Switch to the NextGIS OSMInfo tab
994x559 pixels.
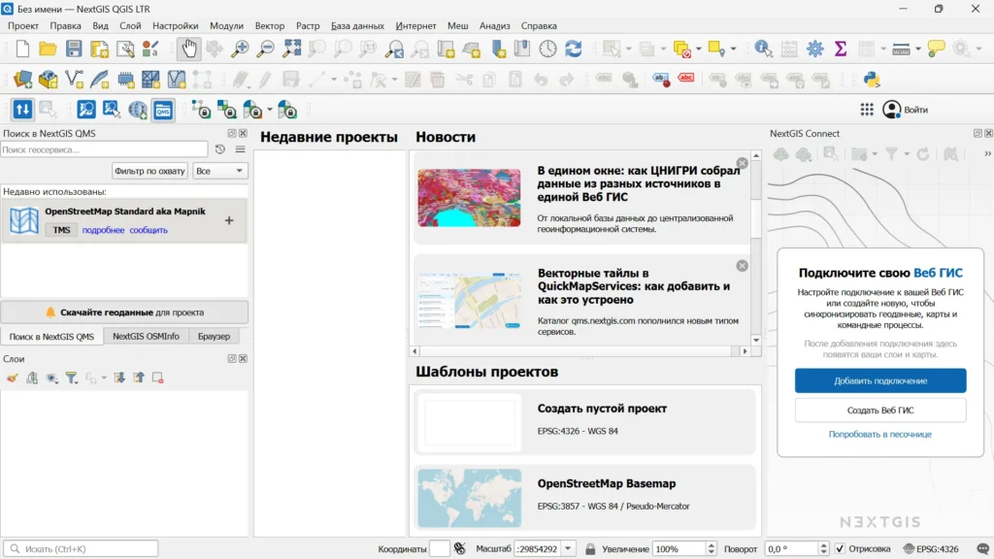146,336
